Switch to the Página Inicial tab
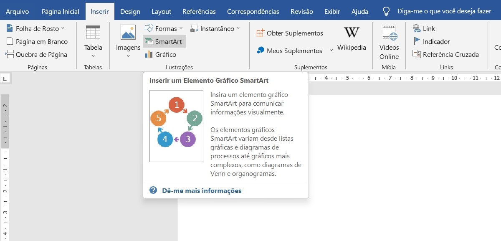 (60, 12)
